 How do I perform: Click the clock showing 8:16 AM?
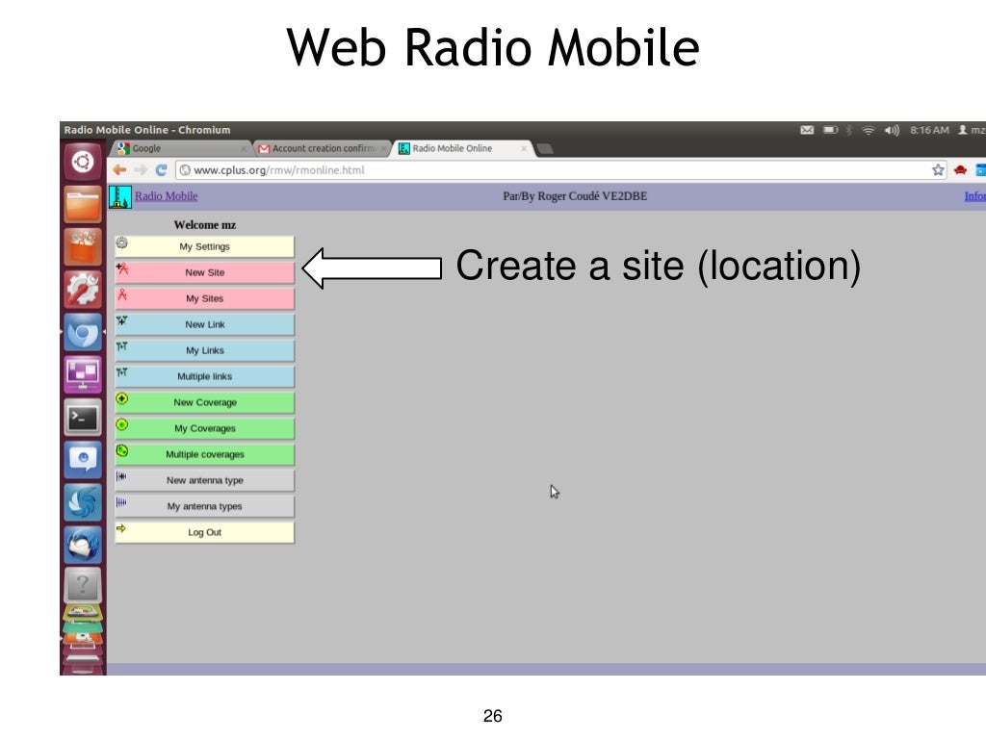pos(929,130)
